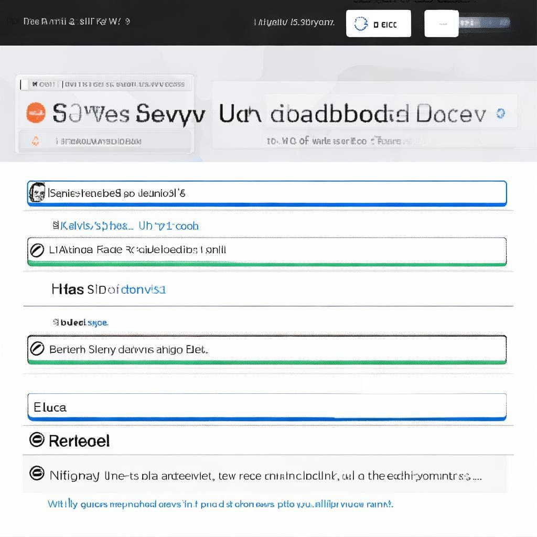The width and height of the screenshot is (537, 537).
Task: Open the blue 'Witilly guices' link at the bottom
Action: pyautogui.click(x=220, y=504)
